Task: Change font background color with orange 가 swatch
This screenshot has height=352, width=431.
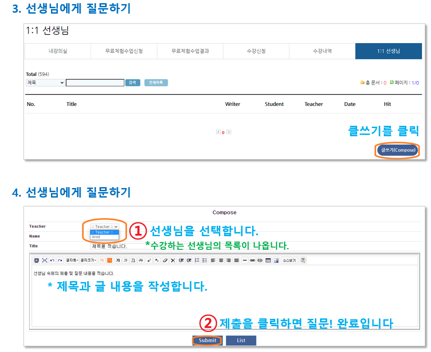Action: coord(110,260)
